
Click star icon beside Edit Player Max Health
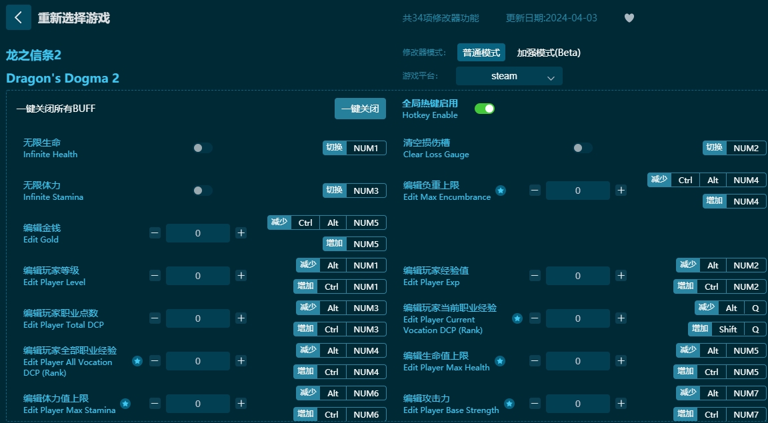[499, 361]
